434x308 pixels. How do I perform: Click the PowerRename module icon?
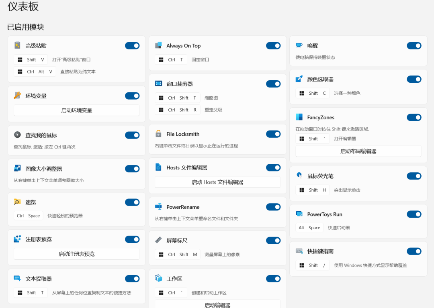pos(158,206)
